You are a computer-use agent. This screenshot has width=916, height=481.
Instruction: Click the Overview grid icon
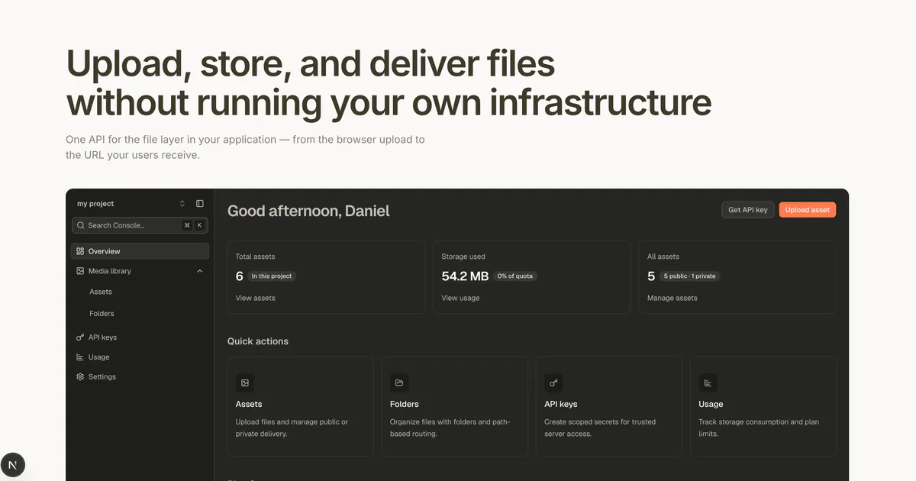(80, 251)
